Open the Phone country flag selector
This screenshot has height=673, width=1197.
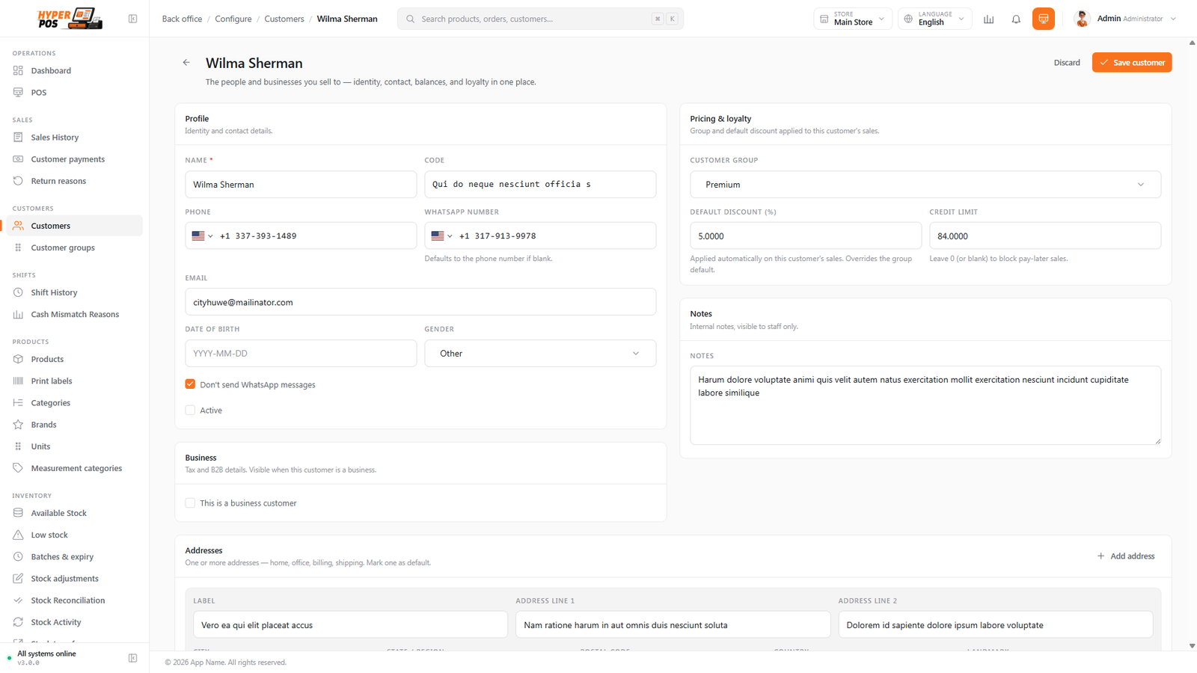click(x=202, y=236)
